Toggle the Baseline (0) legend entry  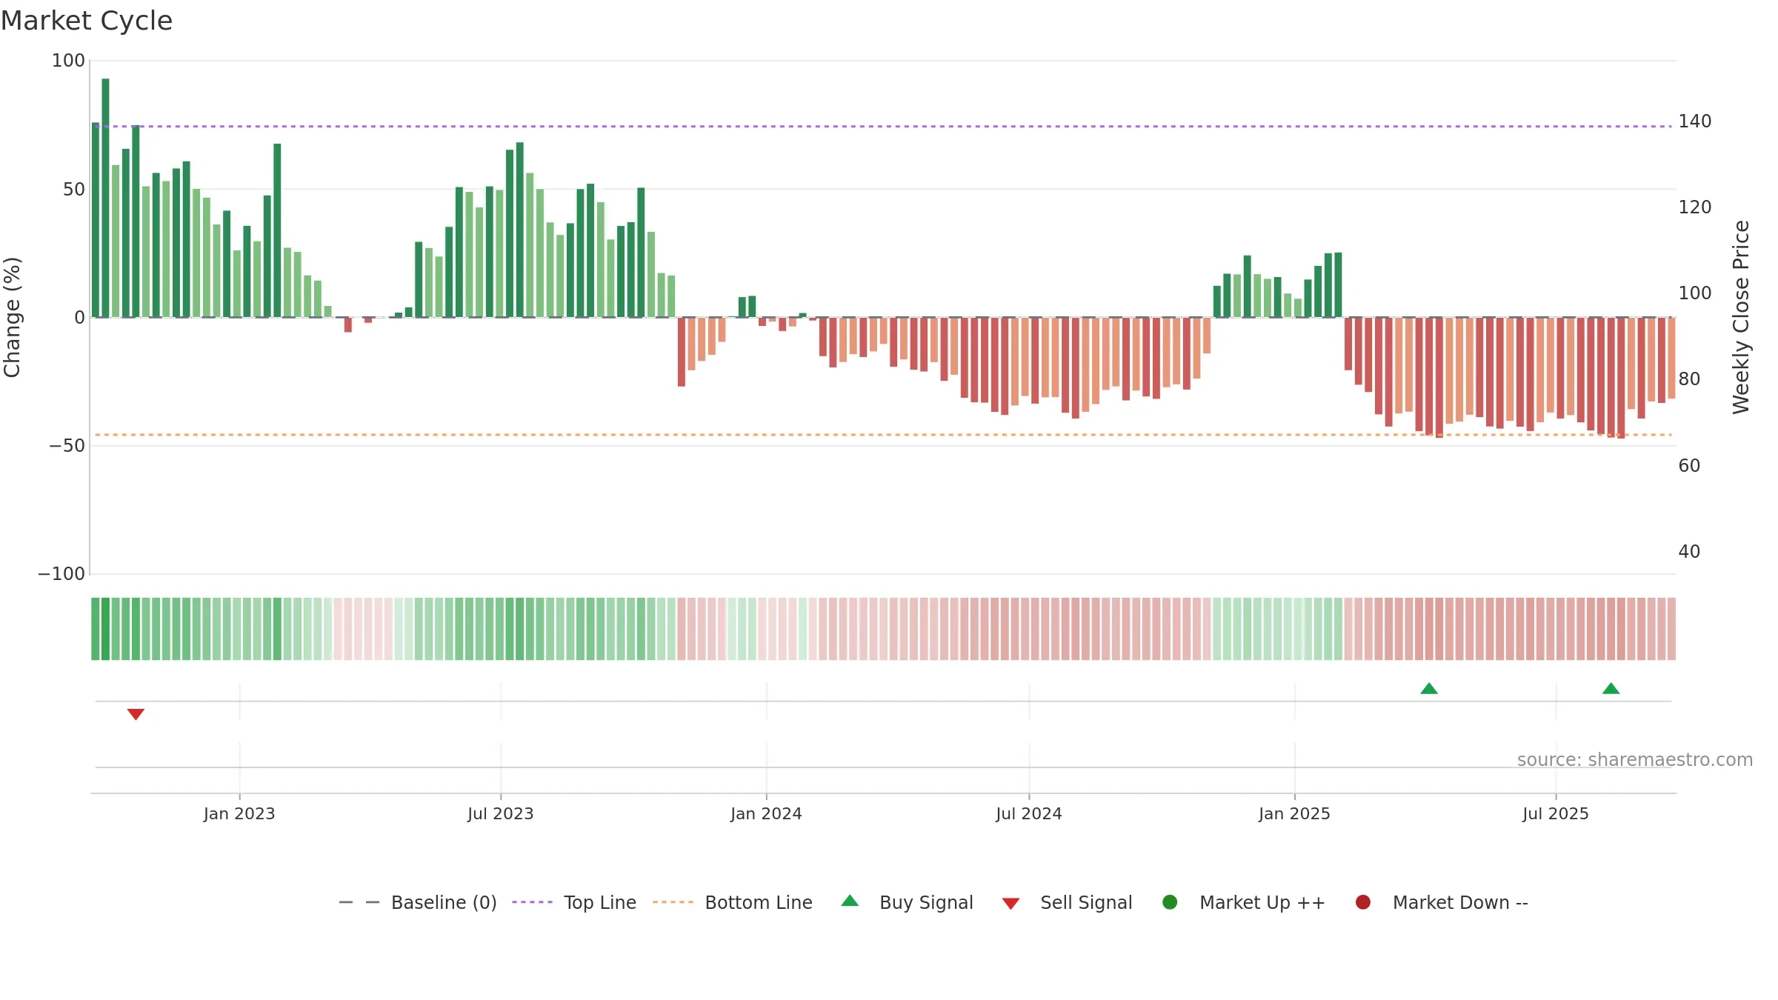tap(418, 902)
